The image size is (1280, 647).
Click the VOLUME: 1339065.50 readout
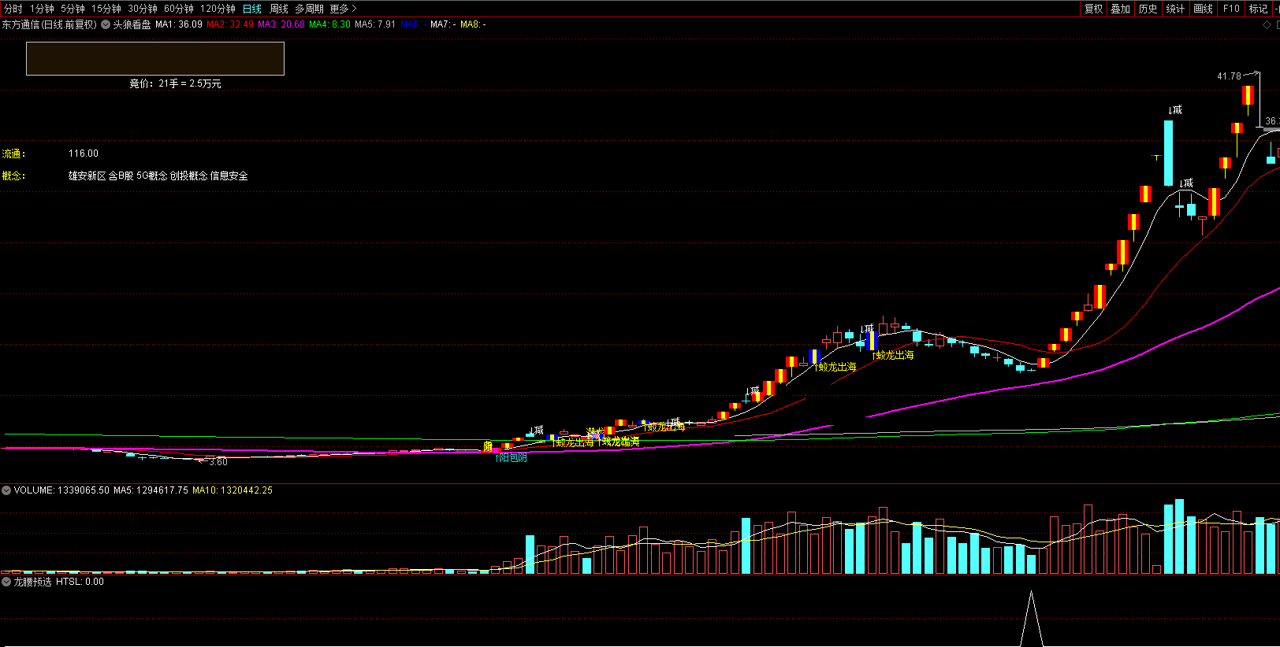point(61,490)
